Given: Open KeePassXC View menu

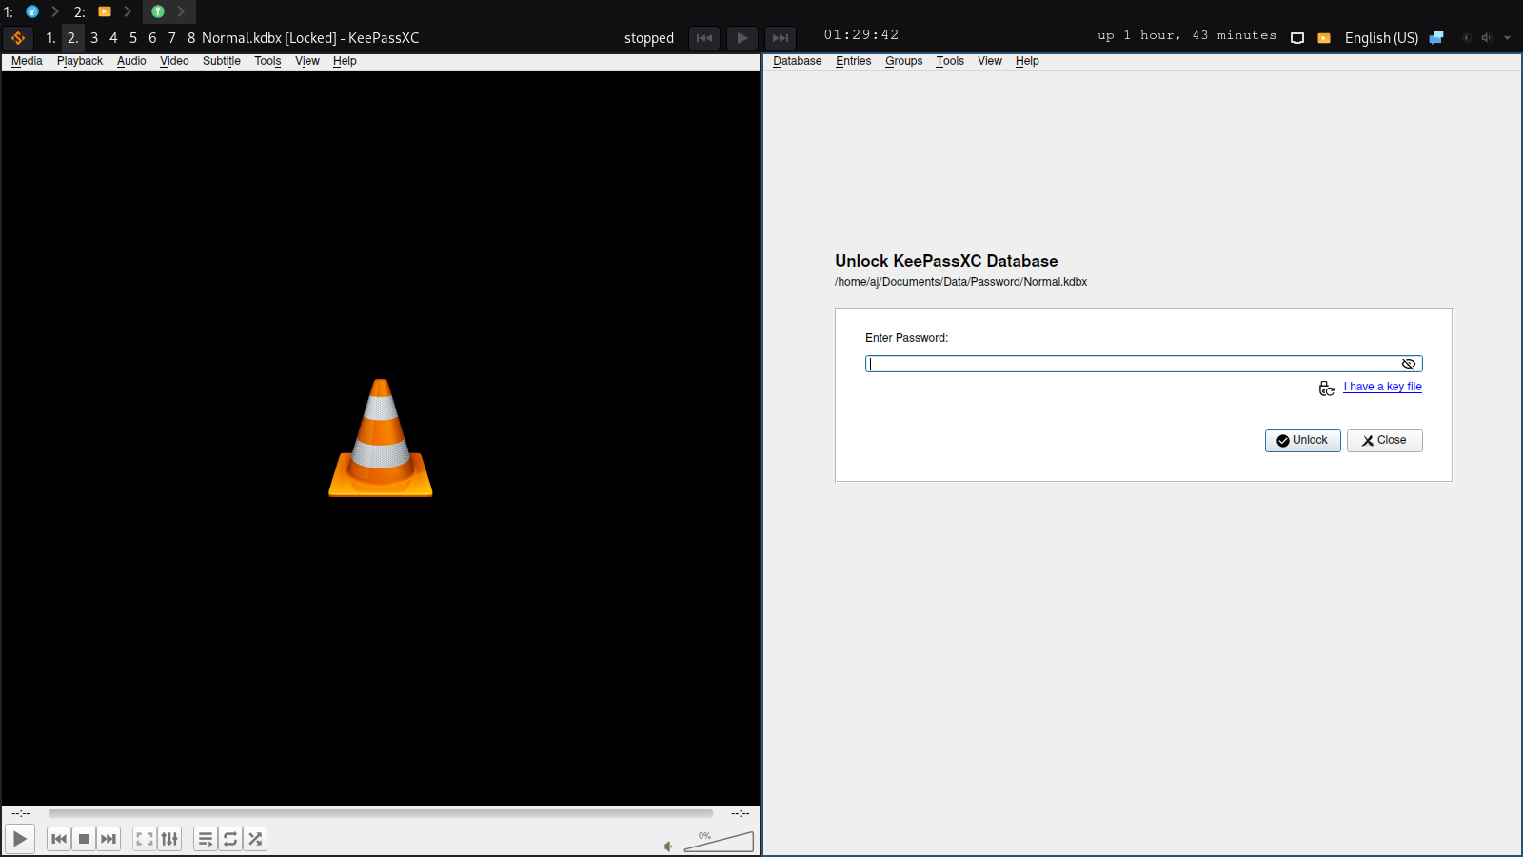Looking at the screenshot, I should click(x=990, y=61).
